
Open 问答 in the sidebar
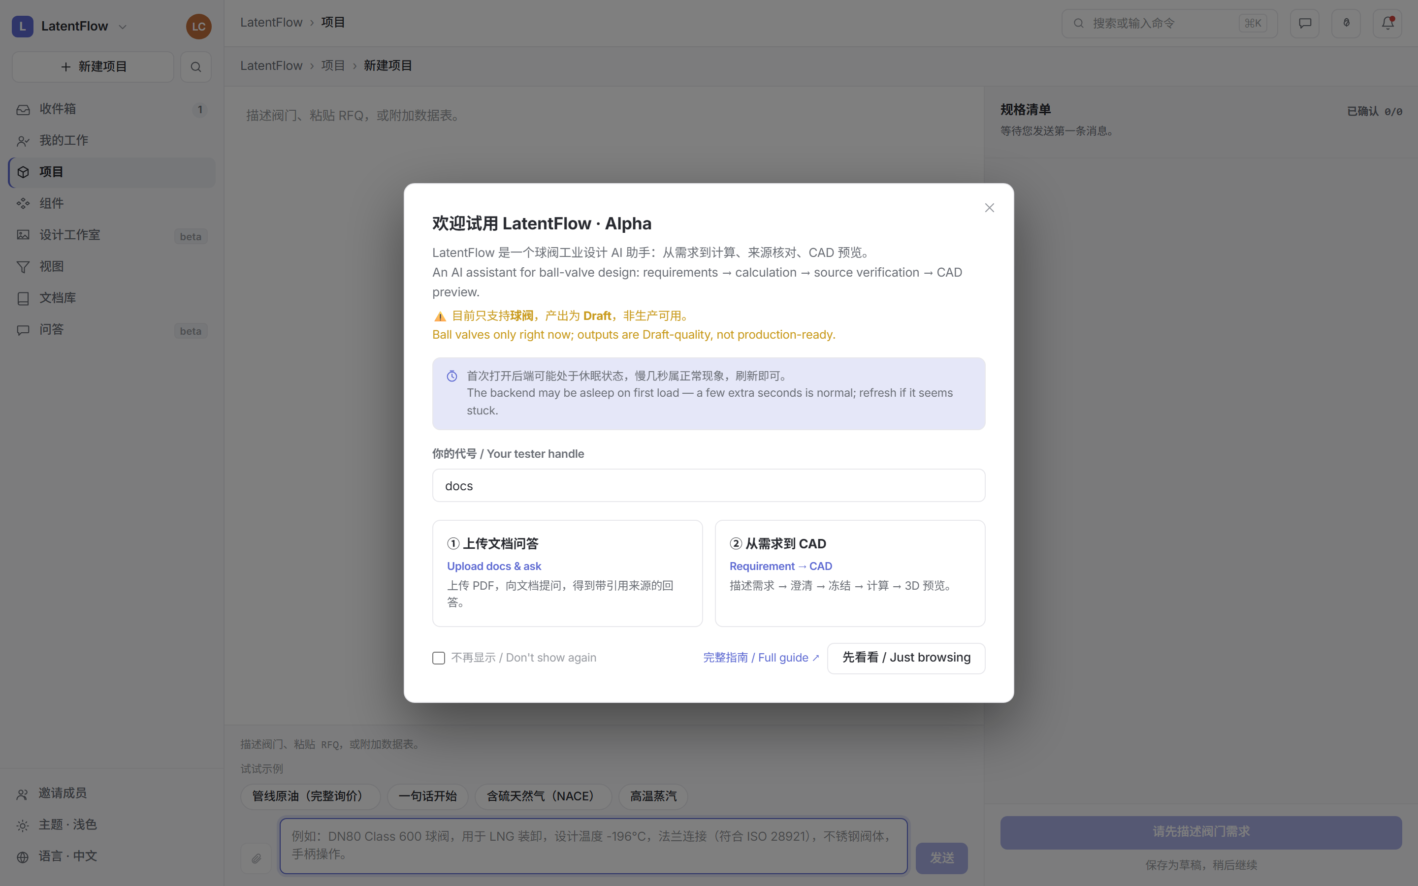point(111,330)
